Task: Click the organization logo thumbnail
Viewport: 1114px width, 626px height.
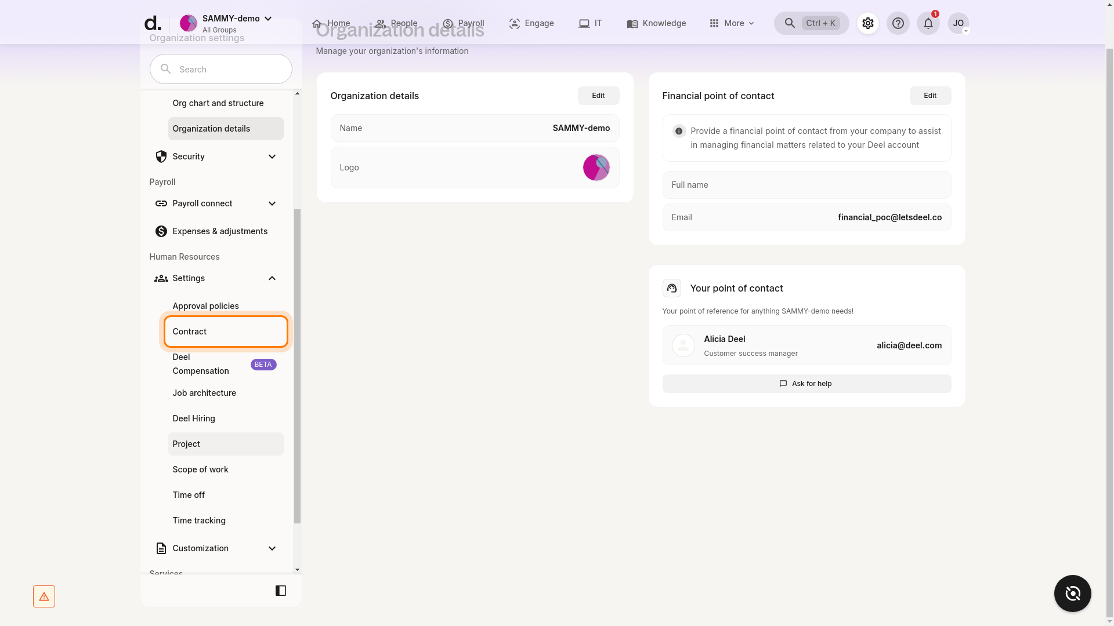Action: pos(596,168)
